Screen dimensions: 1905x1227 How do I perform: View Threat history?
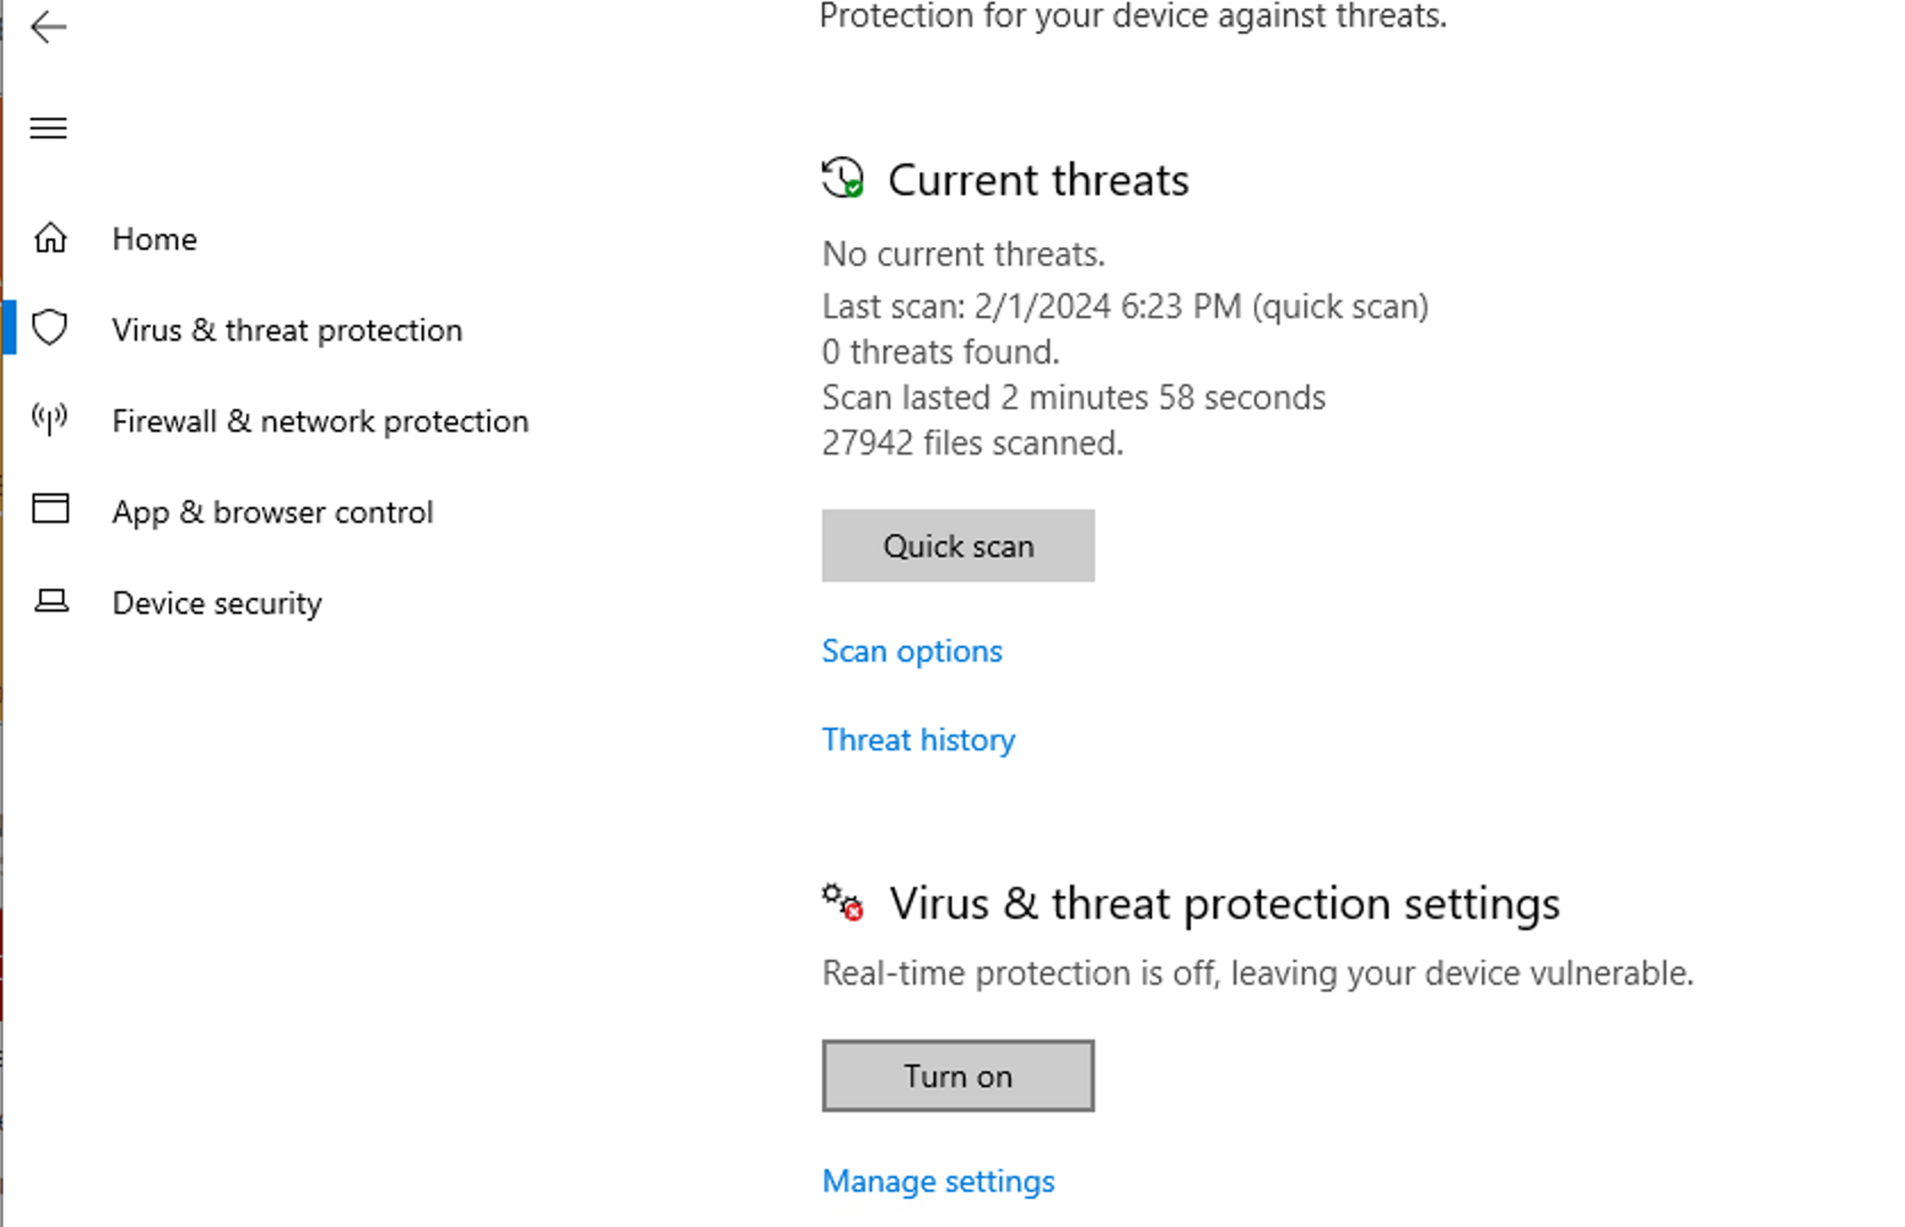point(917,739)
